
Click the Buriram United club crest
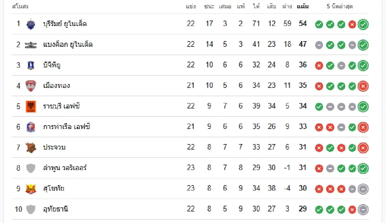[x=31, y=24]
